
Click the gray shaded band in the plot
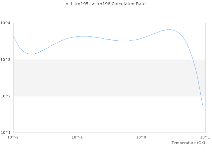99,78
